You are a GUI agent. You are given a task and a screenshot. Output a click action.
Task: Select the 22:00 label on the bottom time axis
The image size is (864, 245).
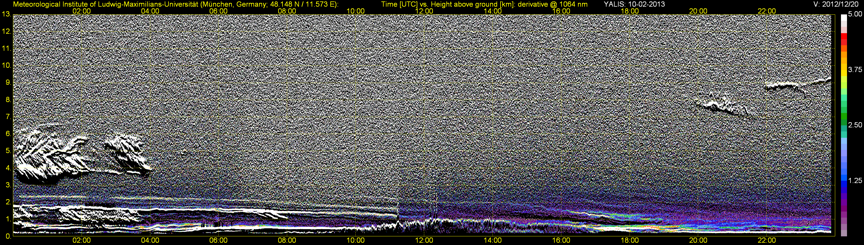[x=767, y=241]
